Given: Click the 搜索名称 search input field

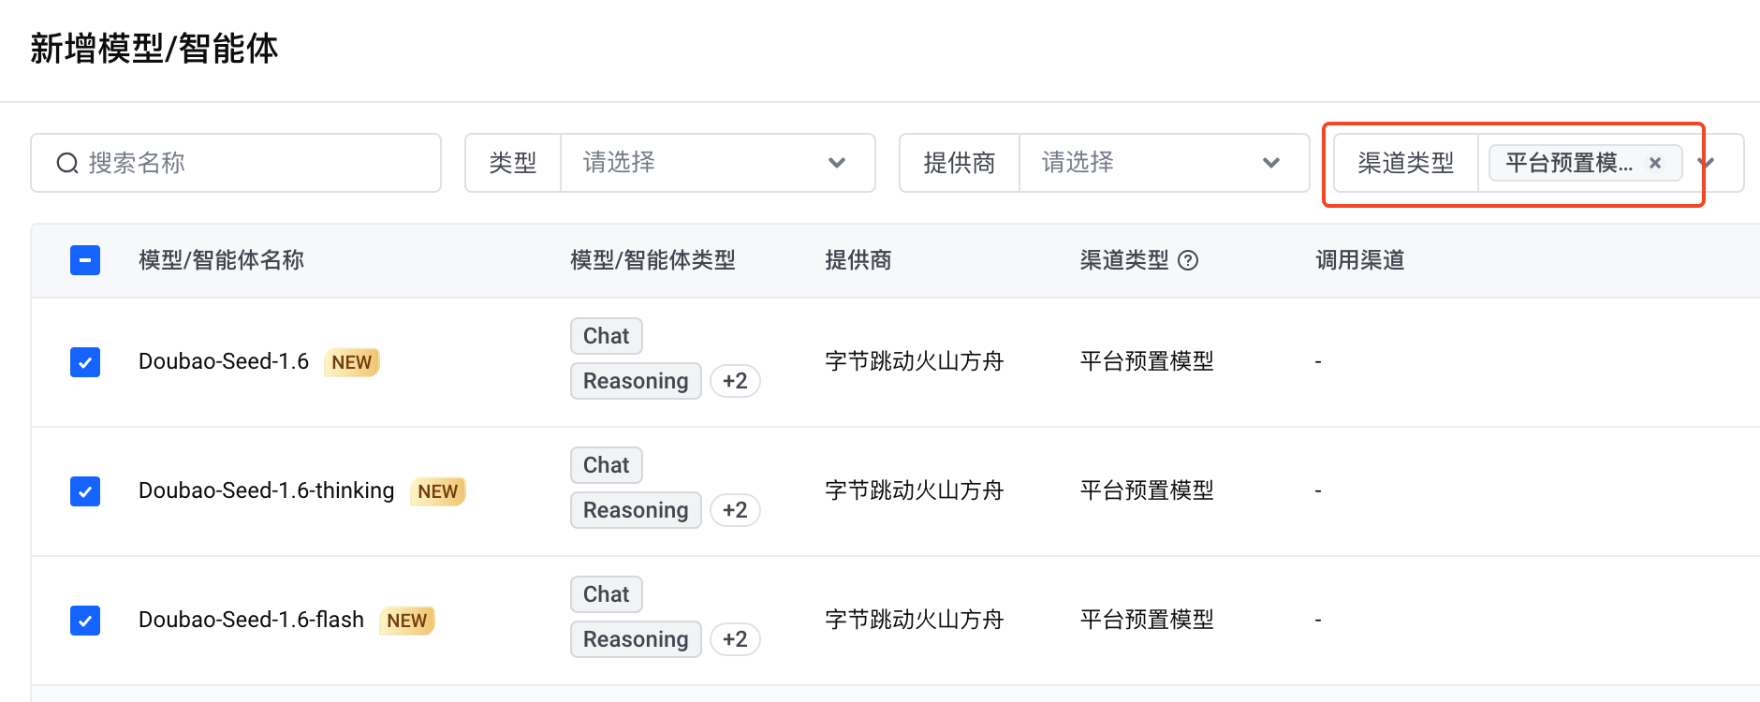Looking at the screenshot, I should (x=253, y=163).
